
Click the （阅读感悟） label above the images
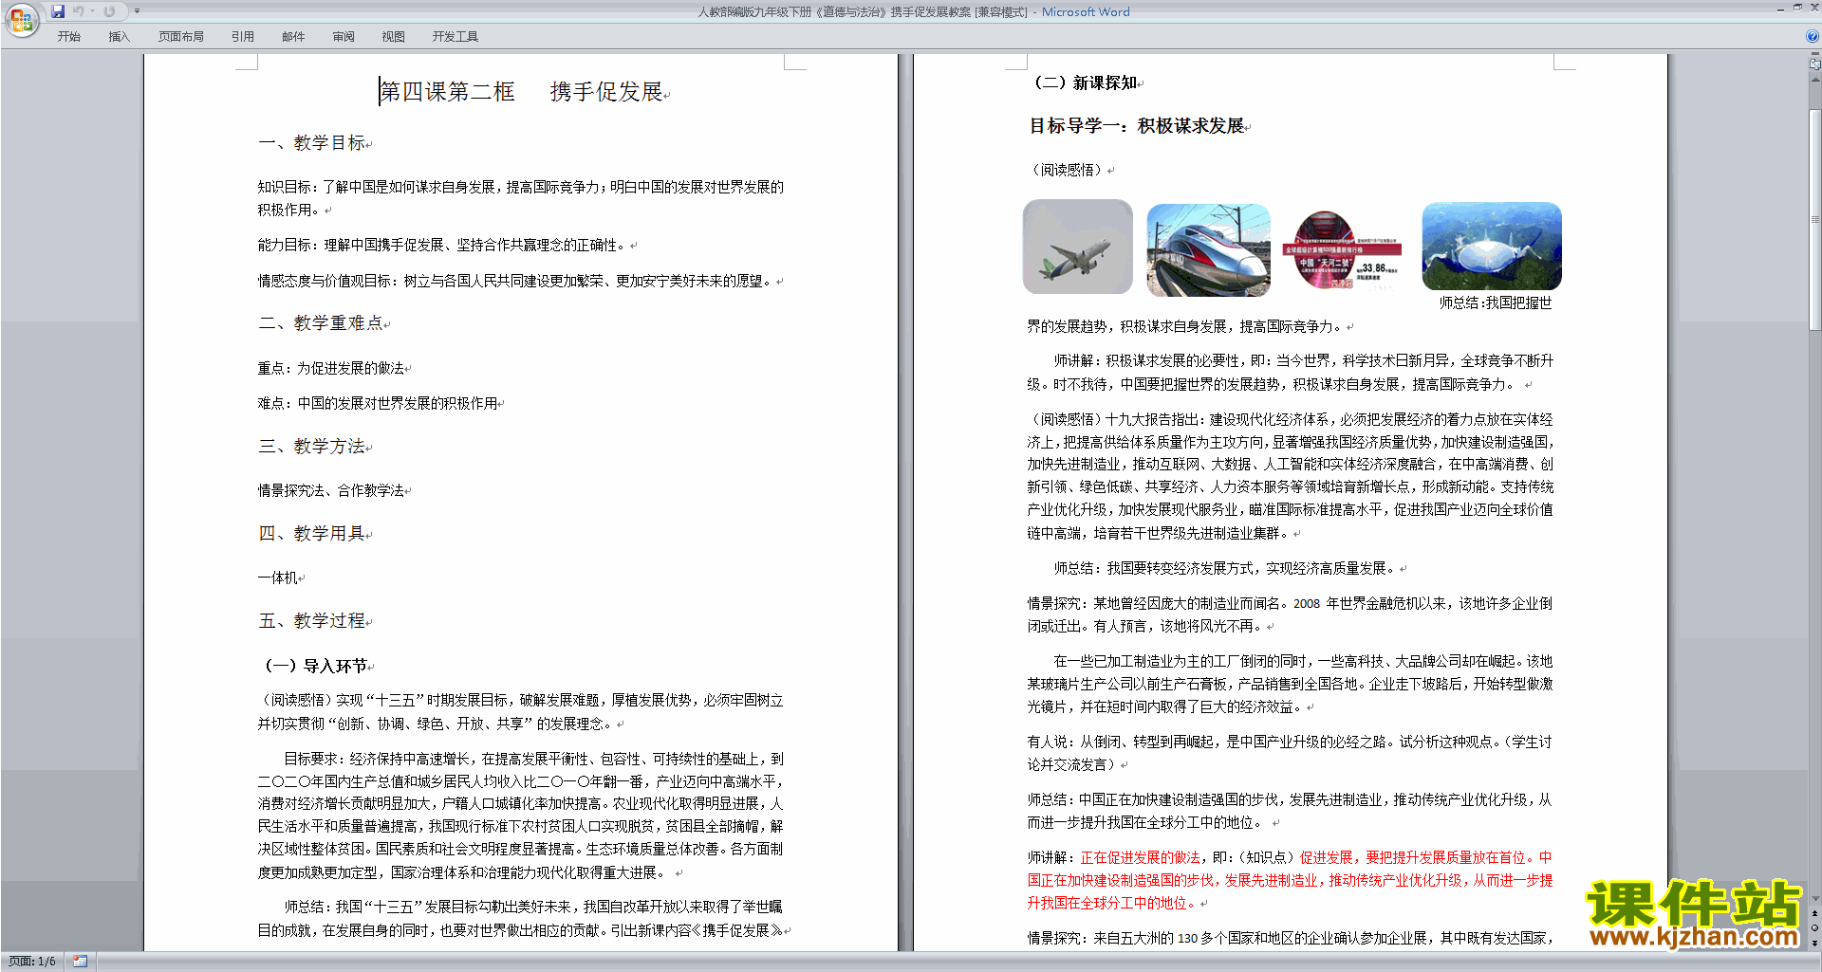[1067, 170]
